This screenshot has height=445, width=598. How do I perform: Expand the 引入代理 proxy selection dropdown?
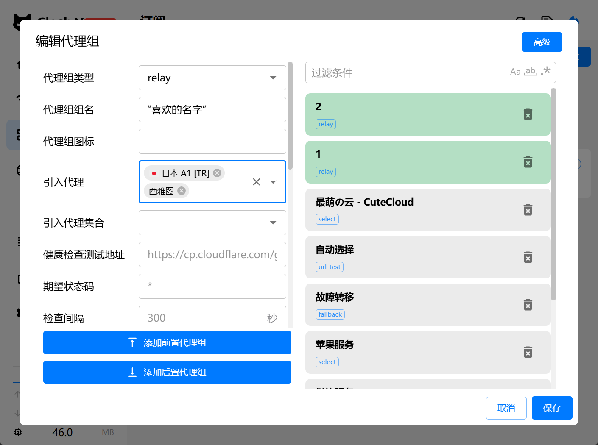273,181
